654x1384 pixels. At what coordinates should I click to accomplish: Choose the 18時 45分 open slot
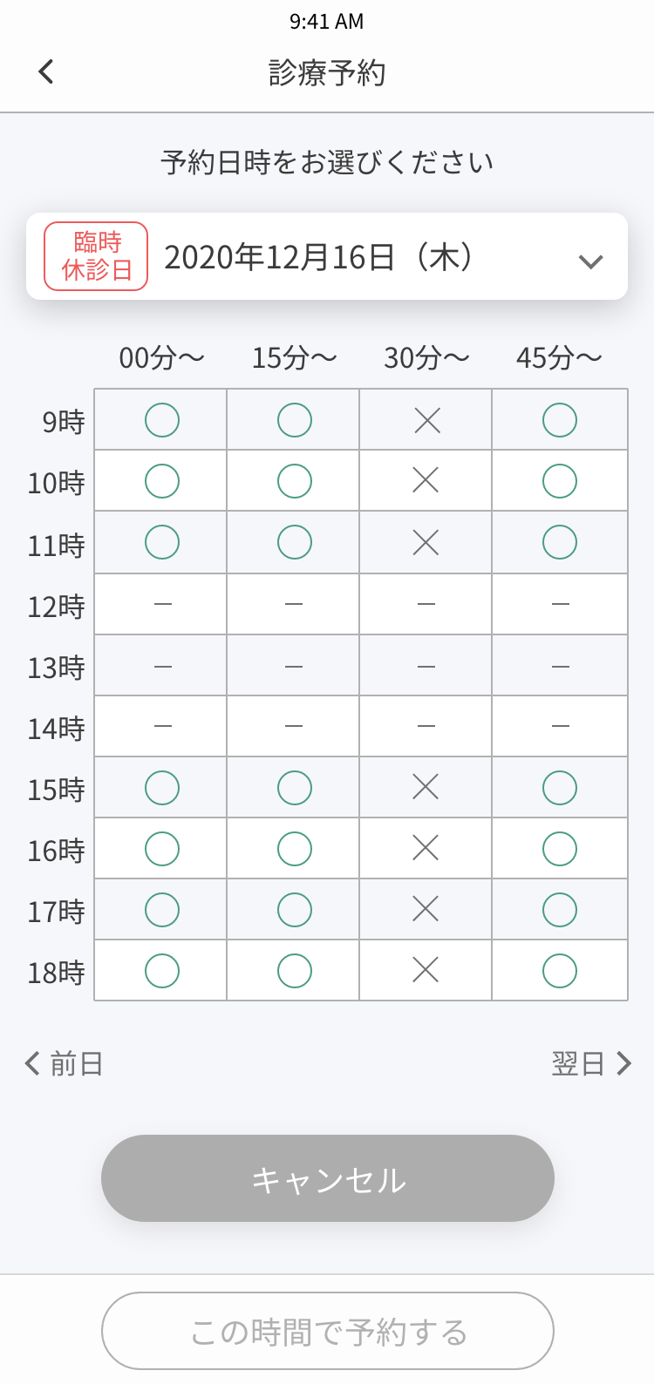click(560, 971)
